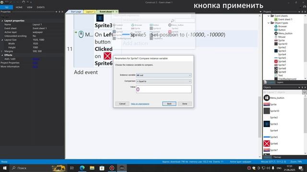Click the Sprite3 icon in the event sheet
307x172 pixels.
coord(100,18)
